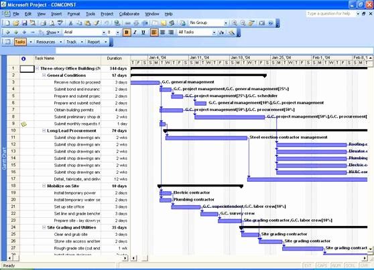Open Task Information dialog icon
Image resolution: width=374 pixels, height=270 pixels.
click(x=155, y=23)
